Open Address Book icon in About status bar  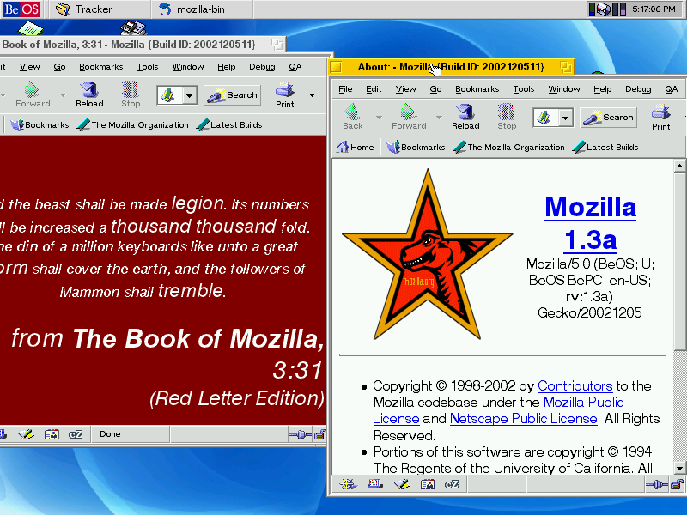click(x=428, y=484)
